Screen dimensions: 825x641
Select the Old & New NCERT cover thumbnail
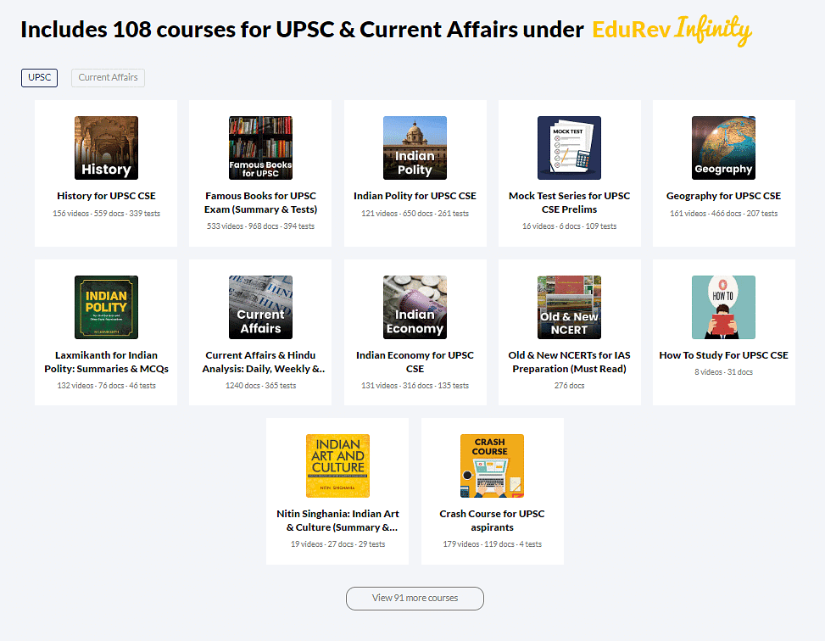569,307
